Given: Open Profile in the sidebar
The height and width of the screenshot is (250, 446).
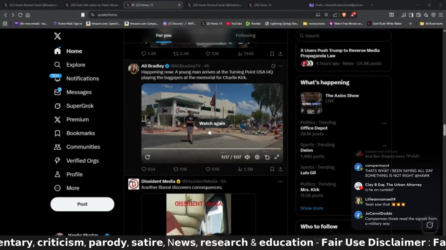Looking at the screenshot, I should (68, 174).
